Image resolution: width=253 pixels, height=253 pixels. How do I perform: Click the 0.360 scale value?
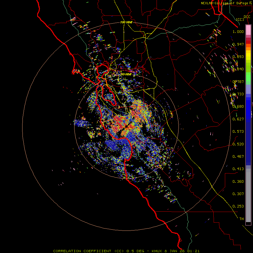click(x=238, y=182)
